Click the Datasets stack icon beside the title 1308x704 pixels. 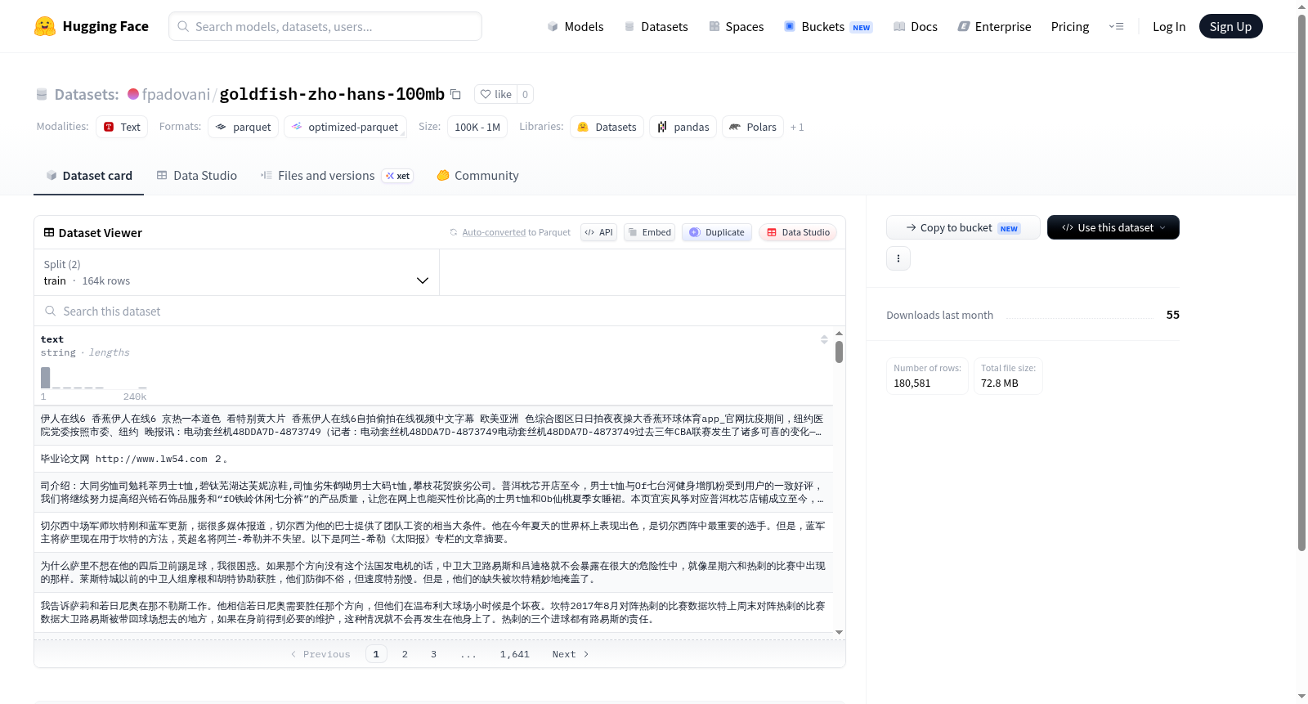[42, 95]
